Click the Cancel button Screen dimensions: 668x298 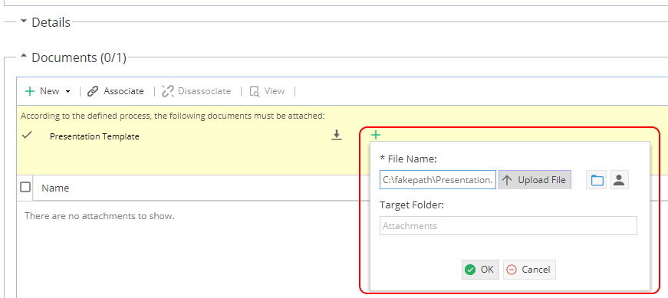(x=529, y=270)
